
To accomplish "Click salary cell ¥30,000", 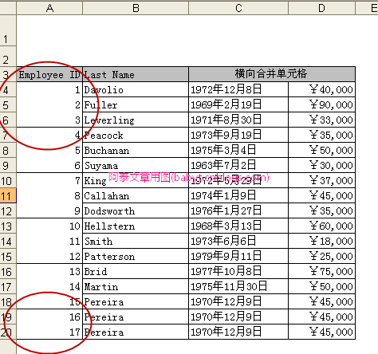I will [321, 165].
